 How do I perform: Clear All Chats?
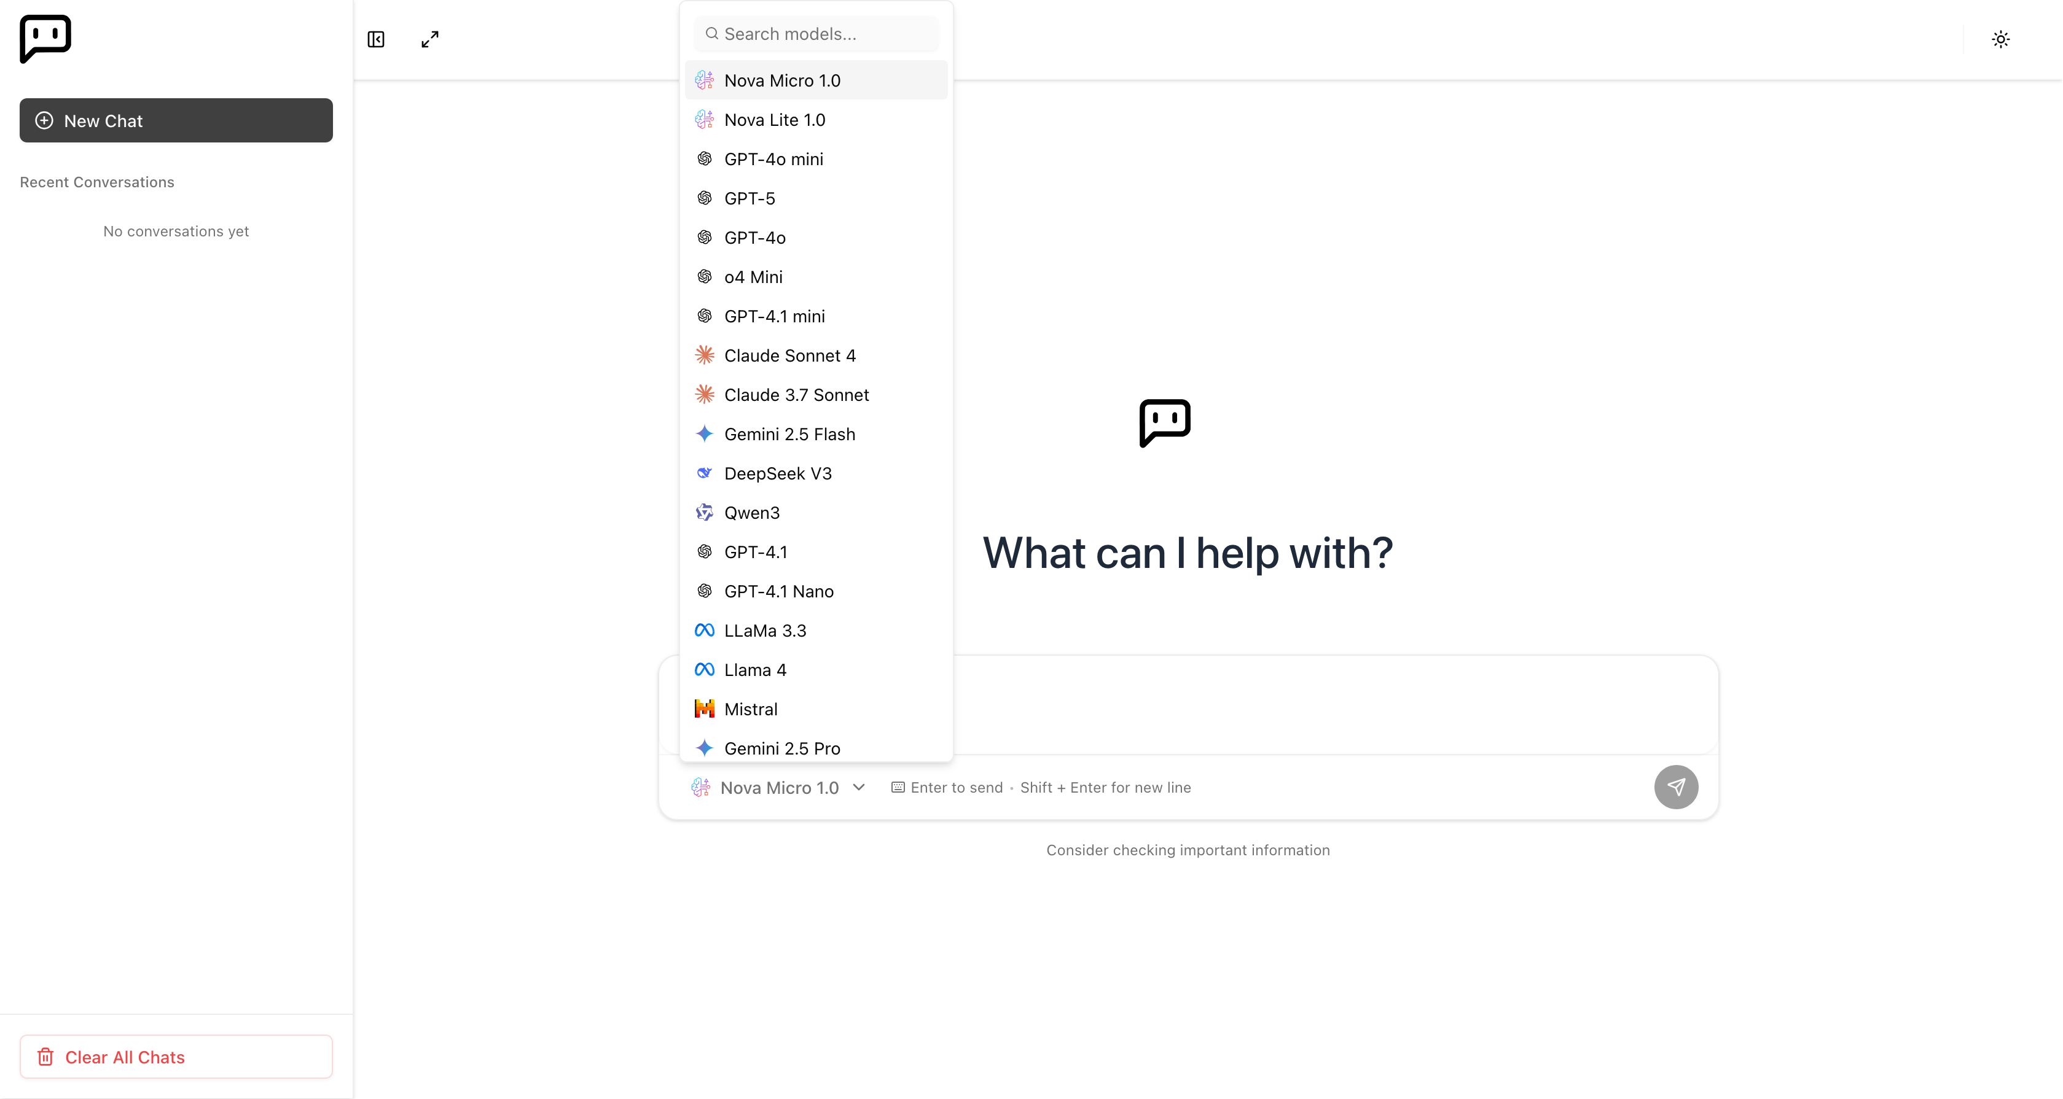click(176, 1057)
